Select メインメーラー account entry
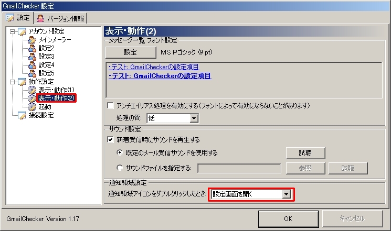 point(55,40)
